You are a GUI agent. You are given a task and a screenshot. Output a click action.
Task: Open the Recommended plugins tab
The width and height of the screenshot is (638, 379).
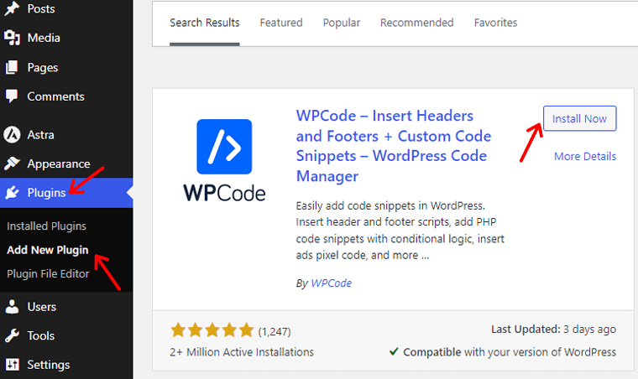pyautogui.click(x=416, y=23)
